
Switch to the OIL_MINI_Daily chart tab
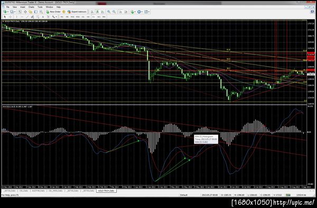(55, 191)
